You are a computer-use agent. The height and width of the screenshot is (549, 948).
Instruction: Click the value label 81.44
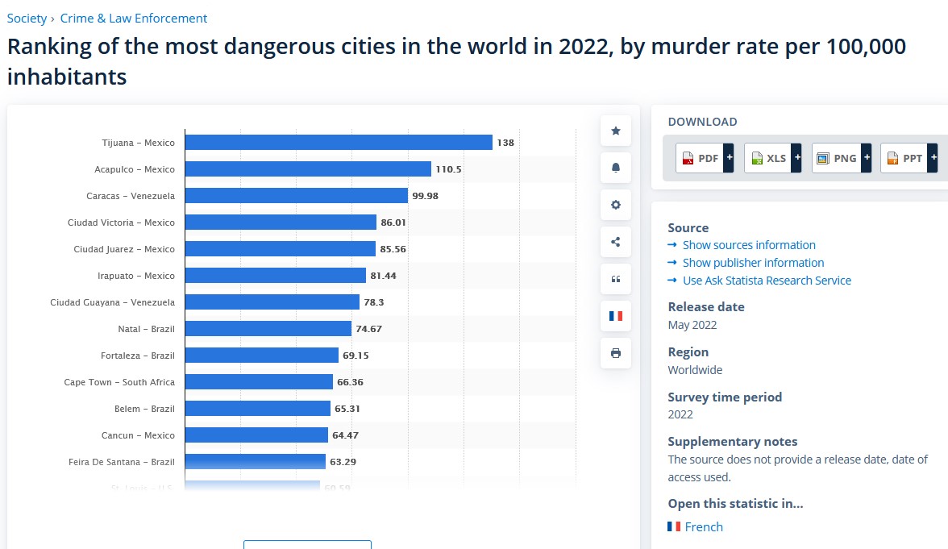384,276
